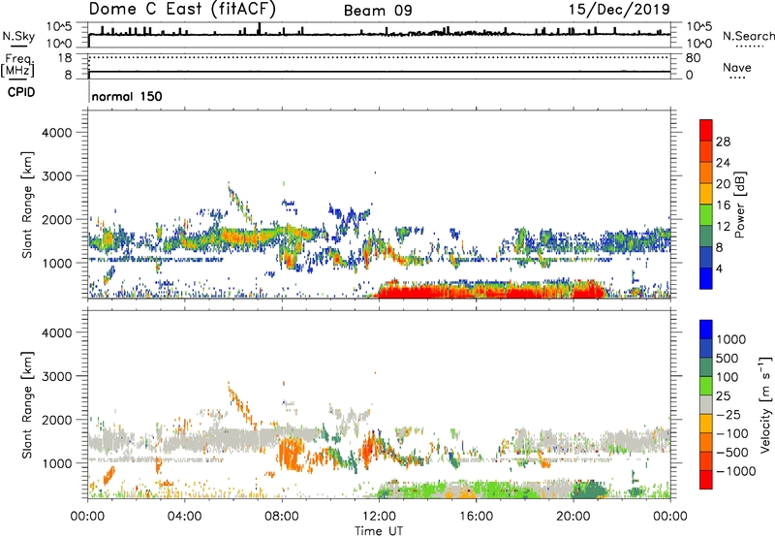
Task: Click the 'Time UT' axis title
Action: coord(379,531)
